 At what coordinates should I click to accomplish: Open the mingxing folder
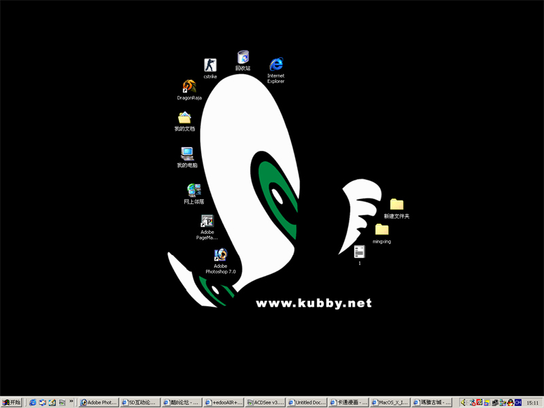(381, 230)
